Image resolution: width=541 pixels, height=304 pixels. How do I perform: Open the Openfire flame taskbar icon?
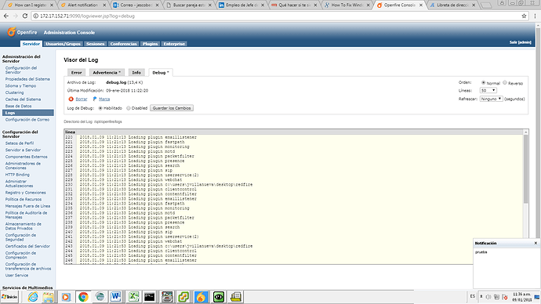[201, 297]
